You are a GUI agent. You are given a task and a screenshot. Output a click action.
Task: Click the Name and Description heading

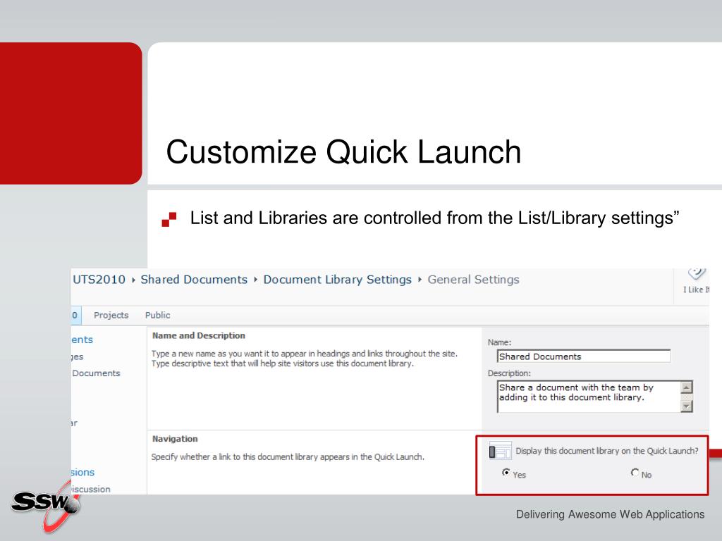(x=198, y=336)
